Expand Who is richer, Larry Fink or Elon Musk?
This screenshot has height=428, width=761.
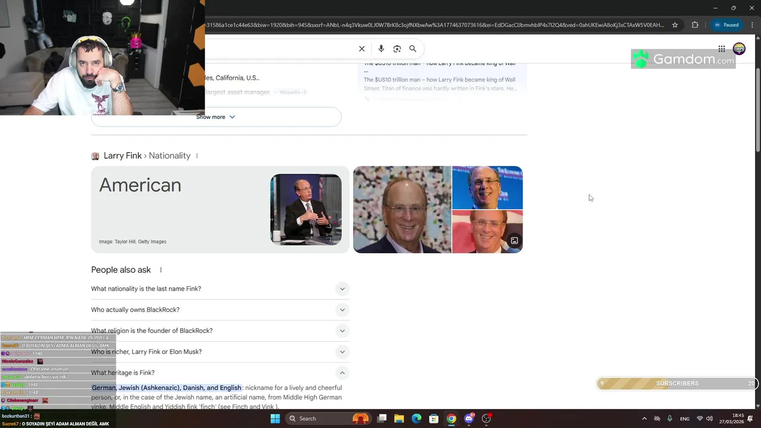pyautogui.click(x=220, y=352)
